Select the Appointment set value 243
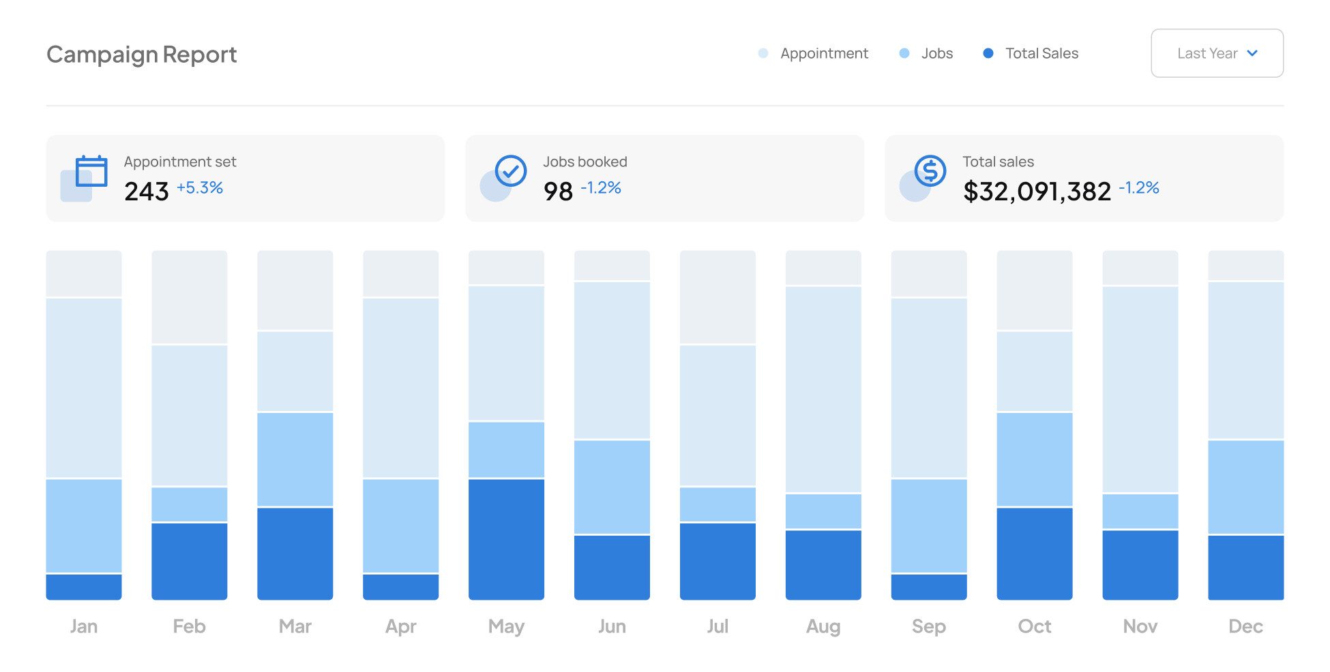The height and width of the screenshot is (672, 1330). point(146,192)
